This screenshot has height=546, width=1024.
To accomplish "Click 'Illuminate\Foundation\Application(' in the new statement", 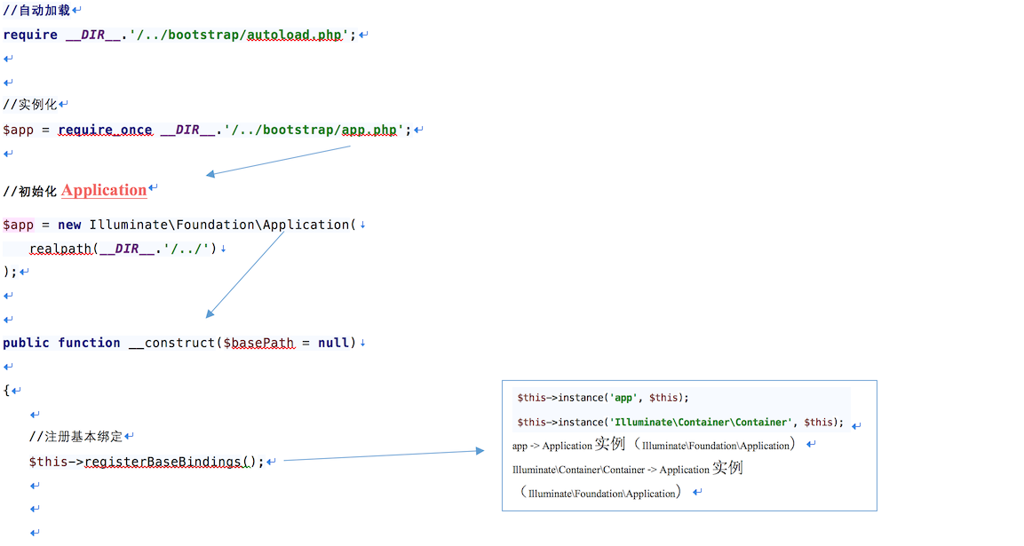I will (223, 225).
